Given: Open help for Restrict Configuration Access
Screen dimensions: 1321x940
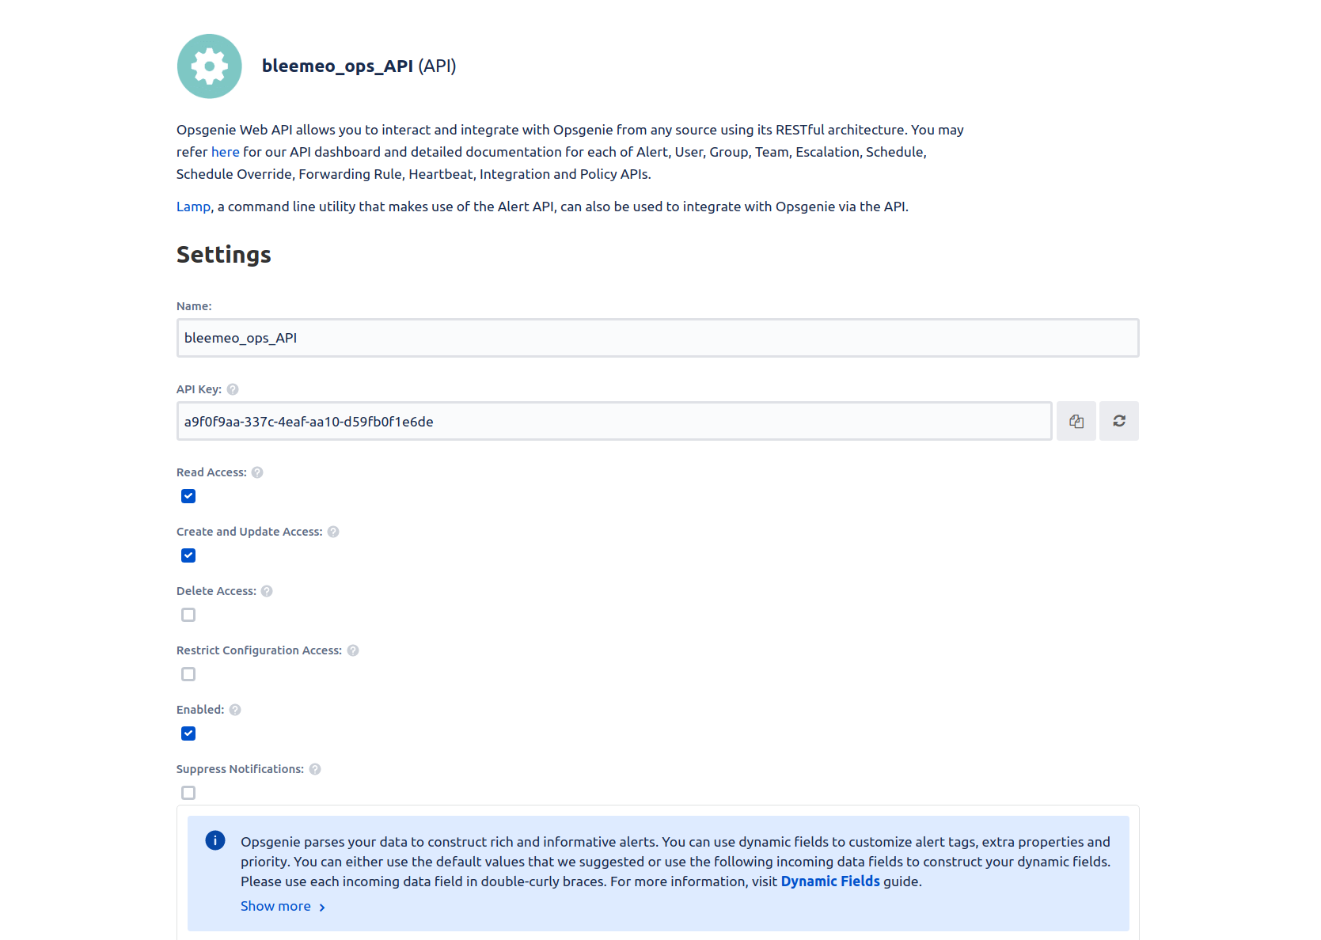Looking at the screenshot, I should 353,650.
